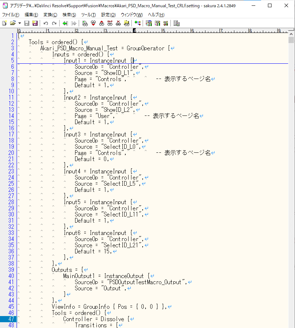Click the undo arrow icon

tap(46, 23)
